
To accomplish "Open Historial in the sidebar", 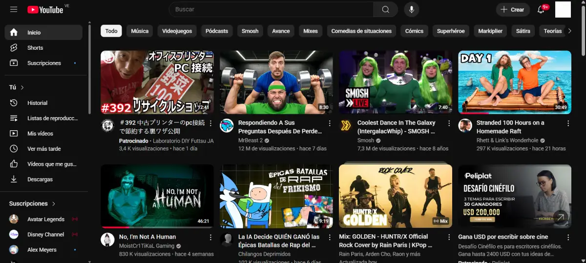I will click(37, 103).
